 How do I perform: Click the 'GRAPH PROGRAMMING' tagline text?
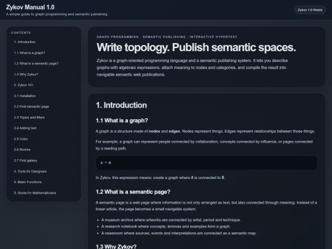coord(117,37)
